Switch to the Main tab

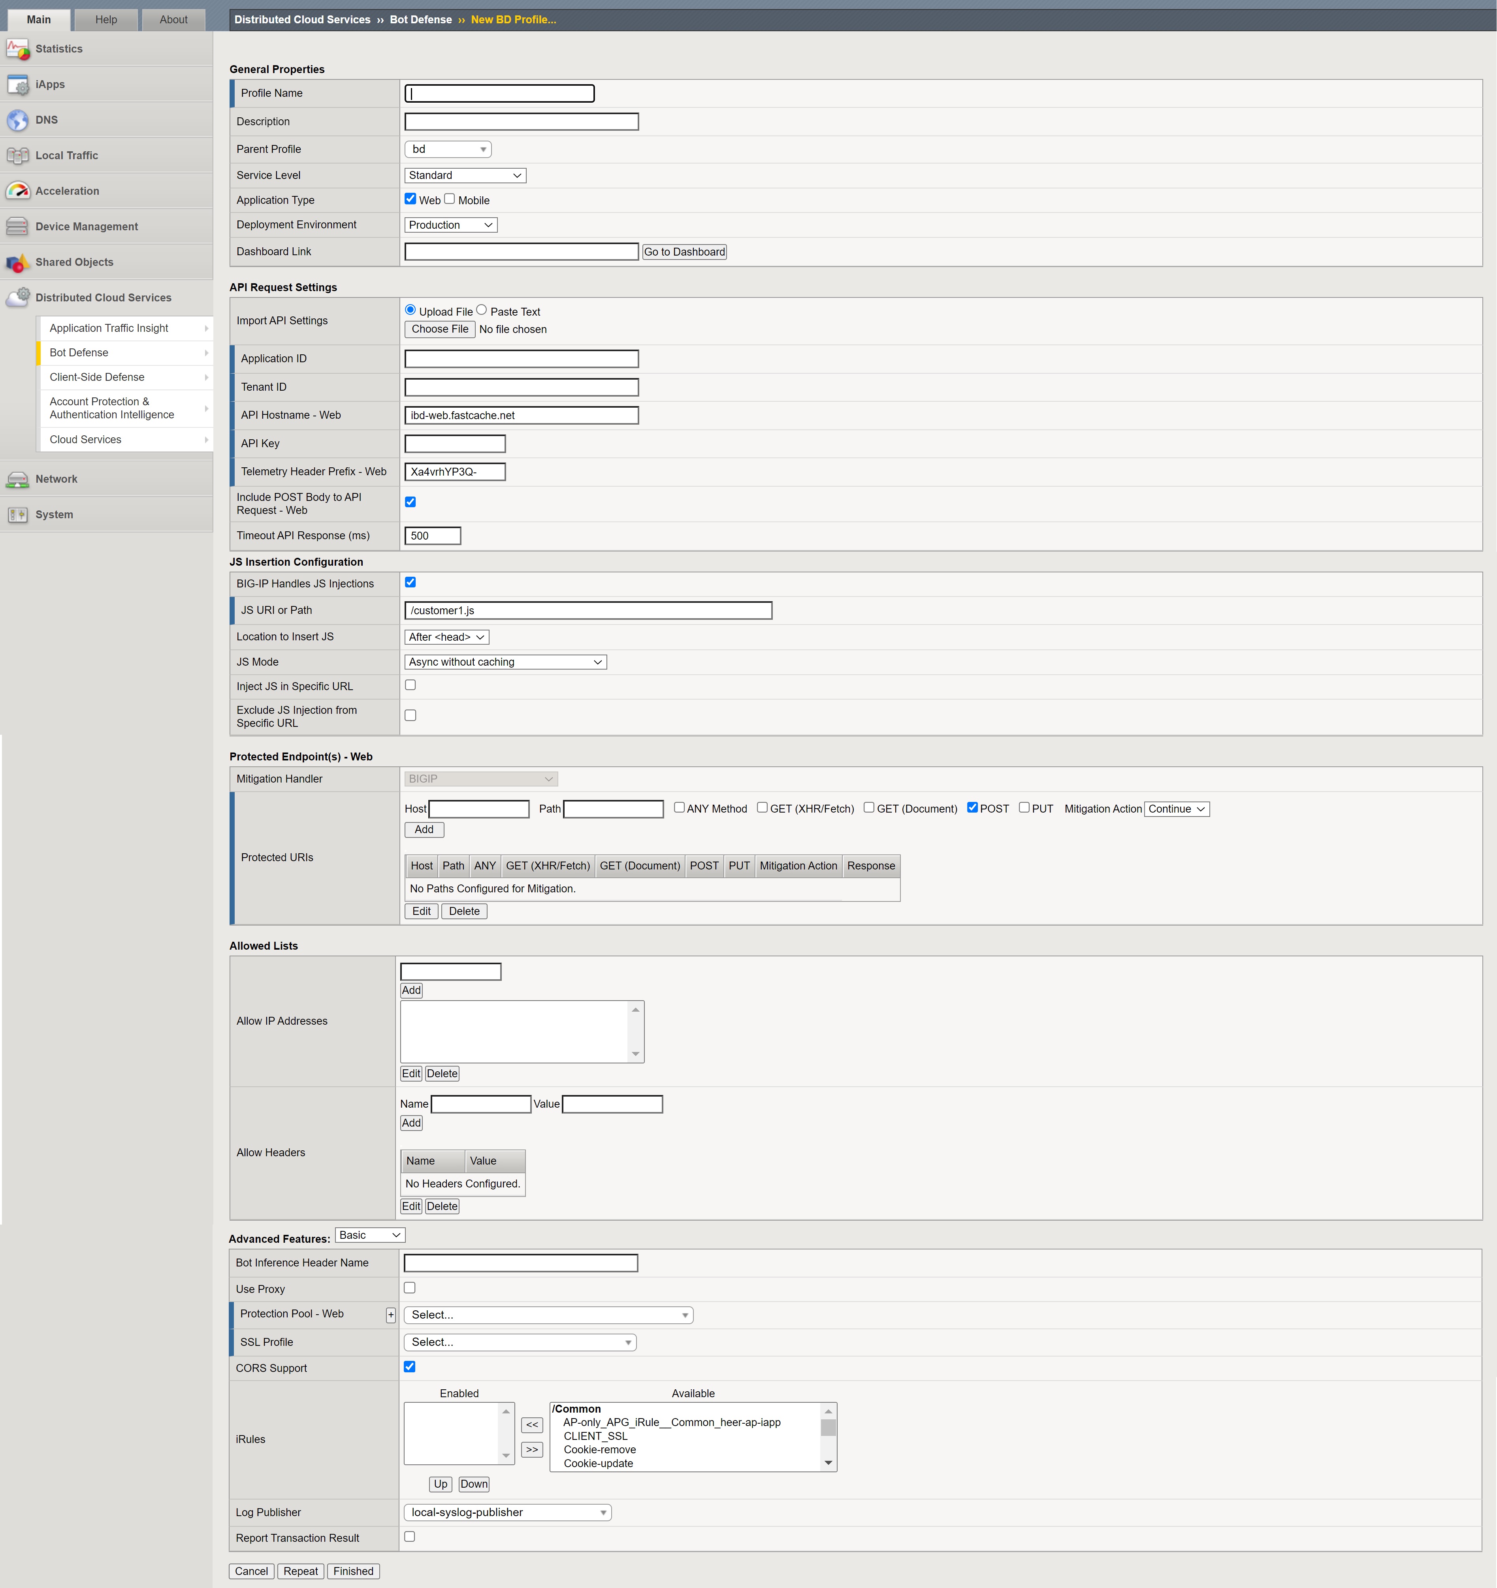pyautogui.click(x=38, y=20)
